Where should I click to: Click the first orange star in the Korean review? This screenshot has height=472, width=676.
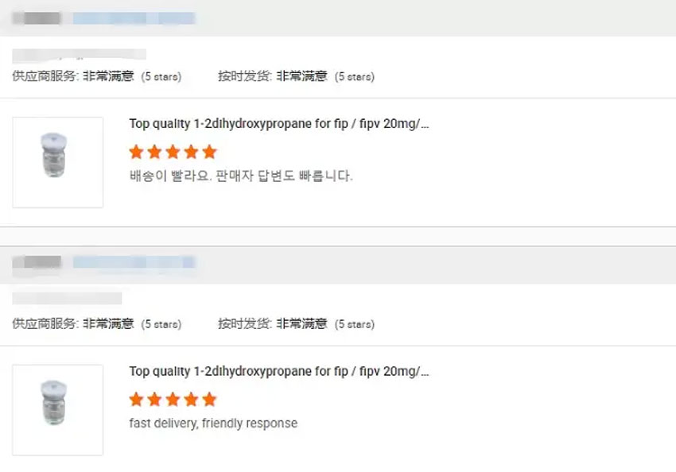click(136, 152)
